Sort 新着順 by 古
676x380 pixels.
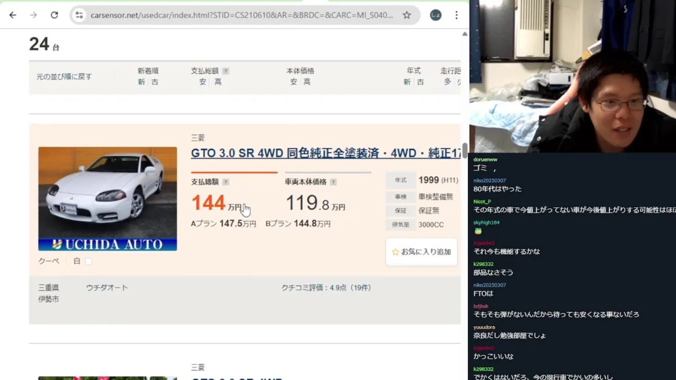tap(155, 82)
